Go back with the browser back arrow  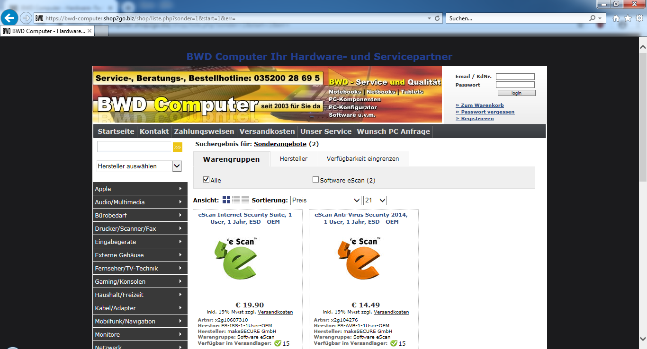coord(10,18)
